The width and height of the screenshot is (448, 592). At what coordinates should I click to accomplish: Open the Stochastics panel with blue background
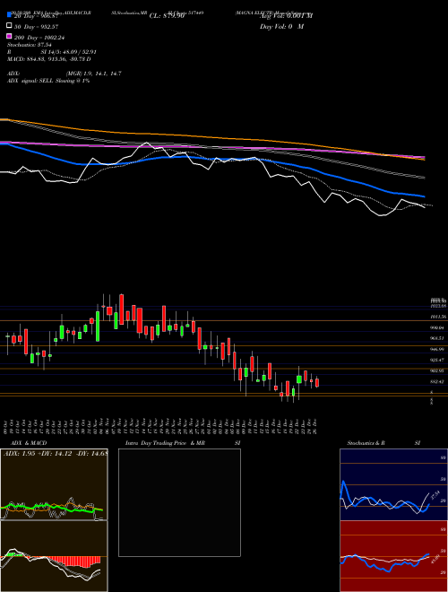click(x=393, y=484)
